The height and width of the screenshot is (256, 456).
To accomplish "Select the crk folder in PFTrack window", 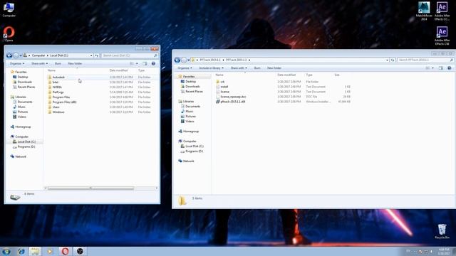I will 222,82.
